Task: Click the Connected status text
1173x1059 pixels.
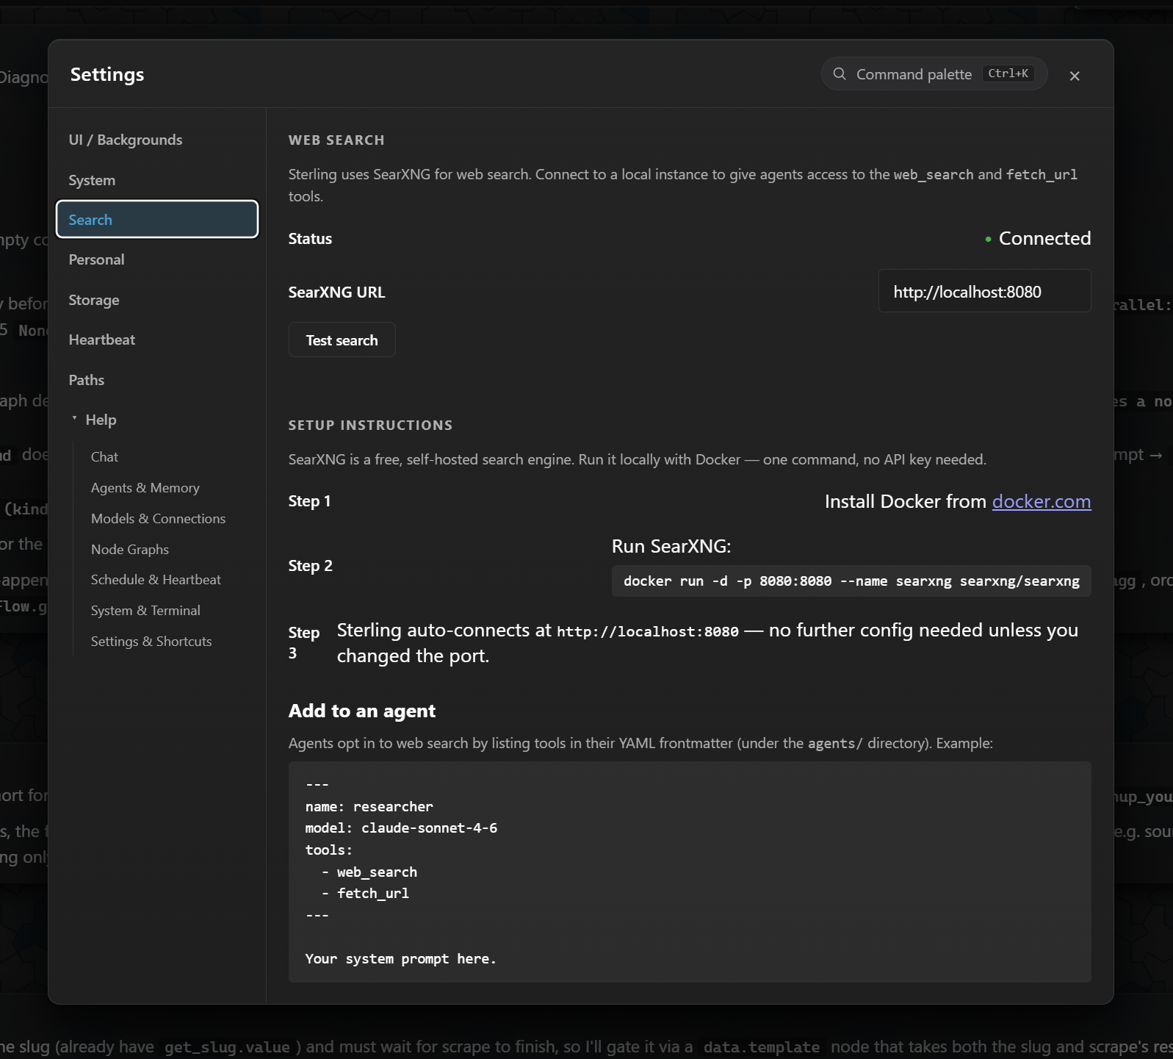Action: [x=1044, y=238]
